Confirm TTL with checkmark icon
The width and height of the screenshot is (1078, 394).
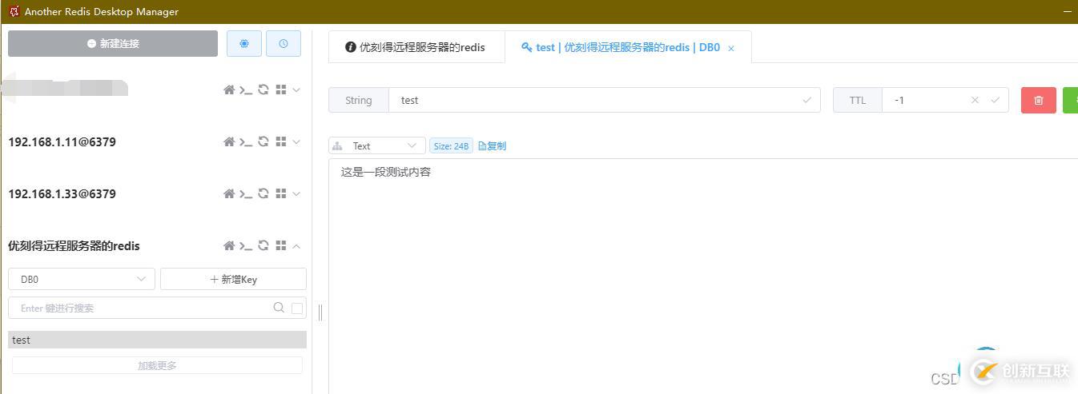click(996, 100)
